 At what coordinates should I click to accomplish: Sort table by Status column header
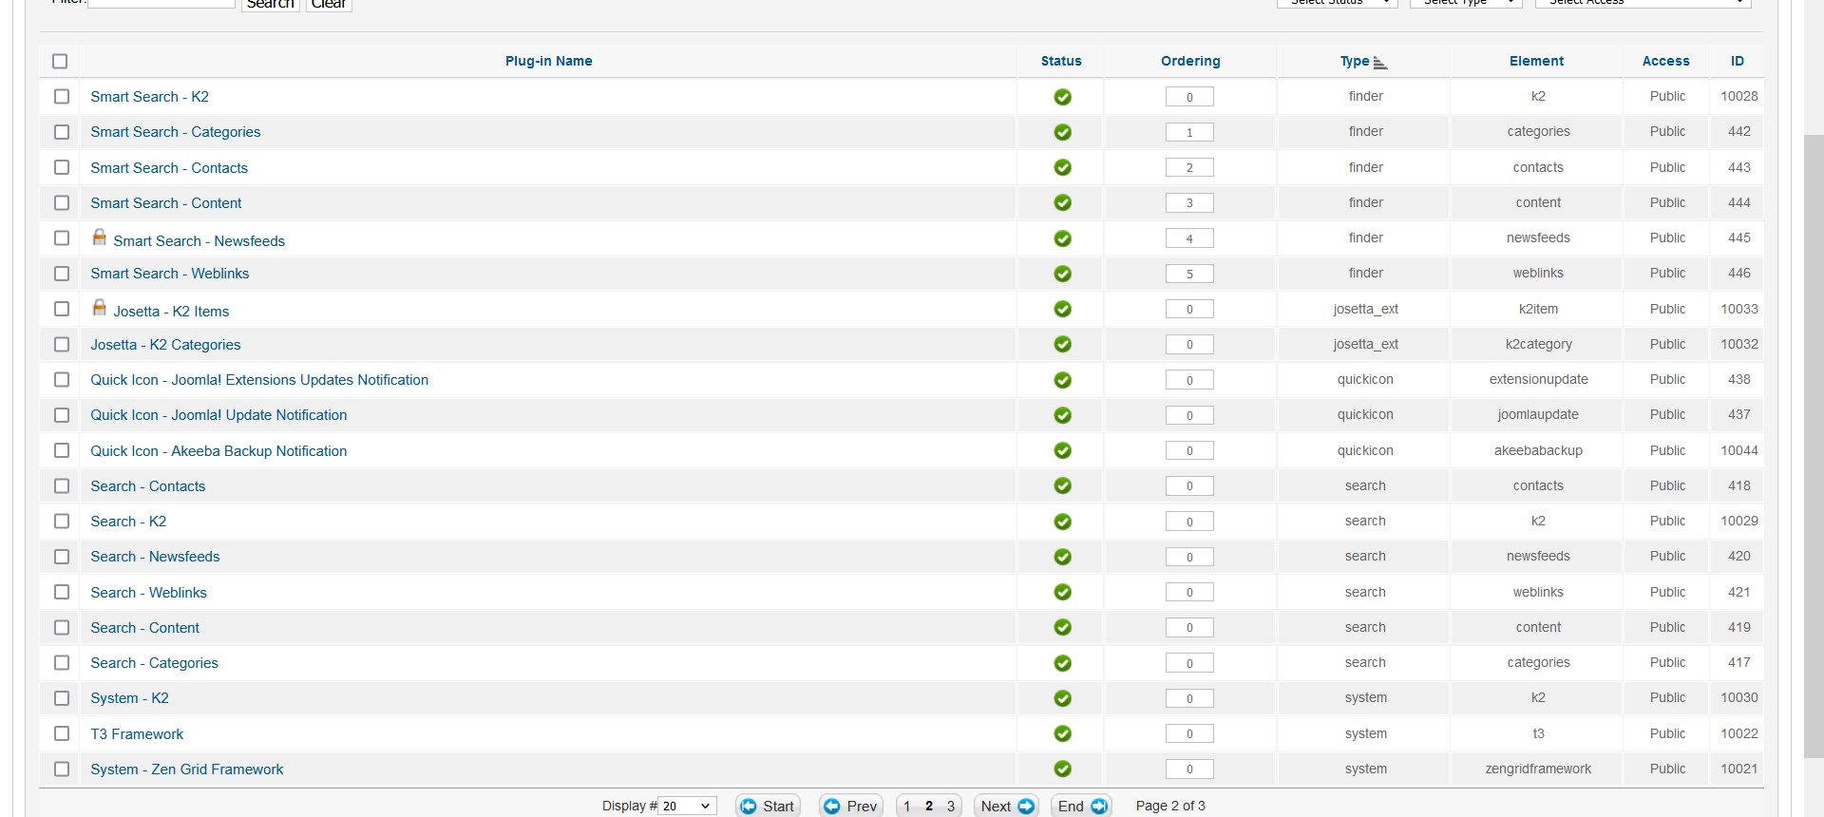pyautogui.click(x=1061, y=61)
